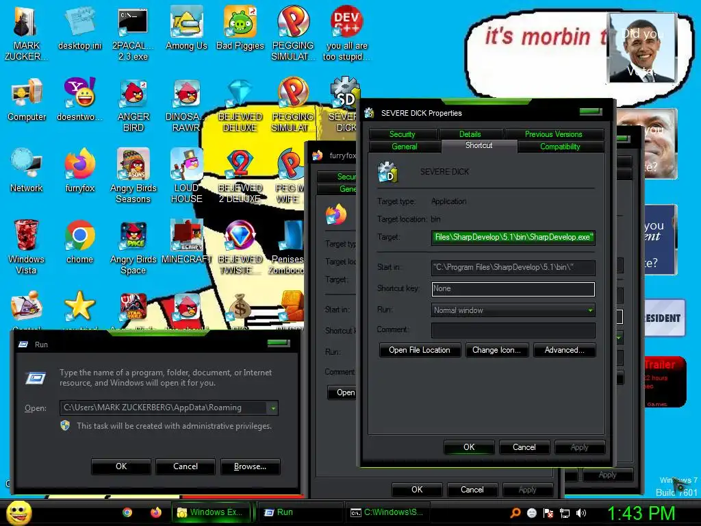Click OK in SEVERE DICK Properties

[x=469, y=447]
